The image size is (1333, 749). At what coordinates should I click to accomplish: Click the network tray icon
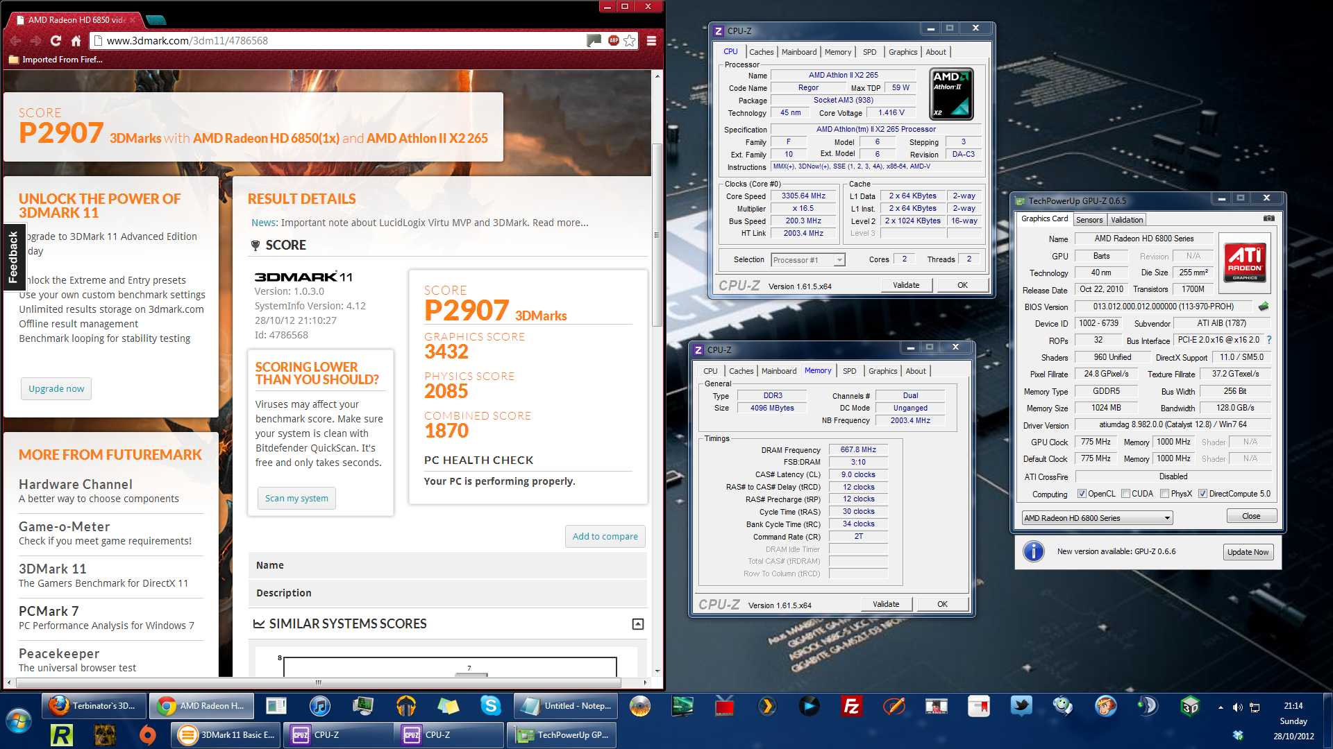pyautogui.click(x=1255, y=707)
